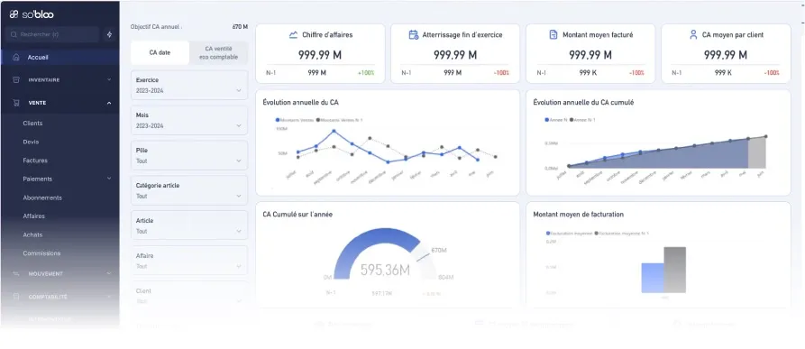
Task: Open Devis in the Vente menu
Action: pos(31,142)
